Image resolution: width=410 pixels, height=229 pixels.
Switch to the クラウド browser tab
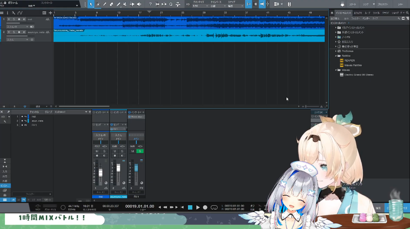(385, 13)
